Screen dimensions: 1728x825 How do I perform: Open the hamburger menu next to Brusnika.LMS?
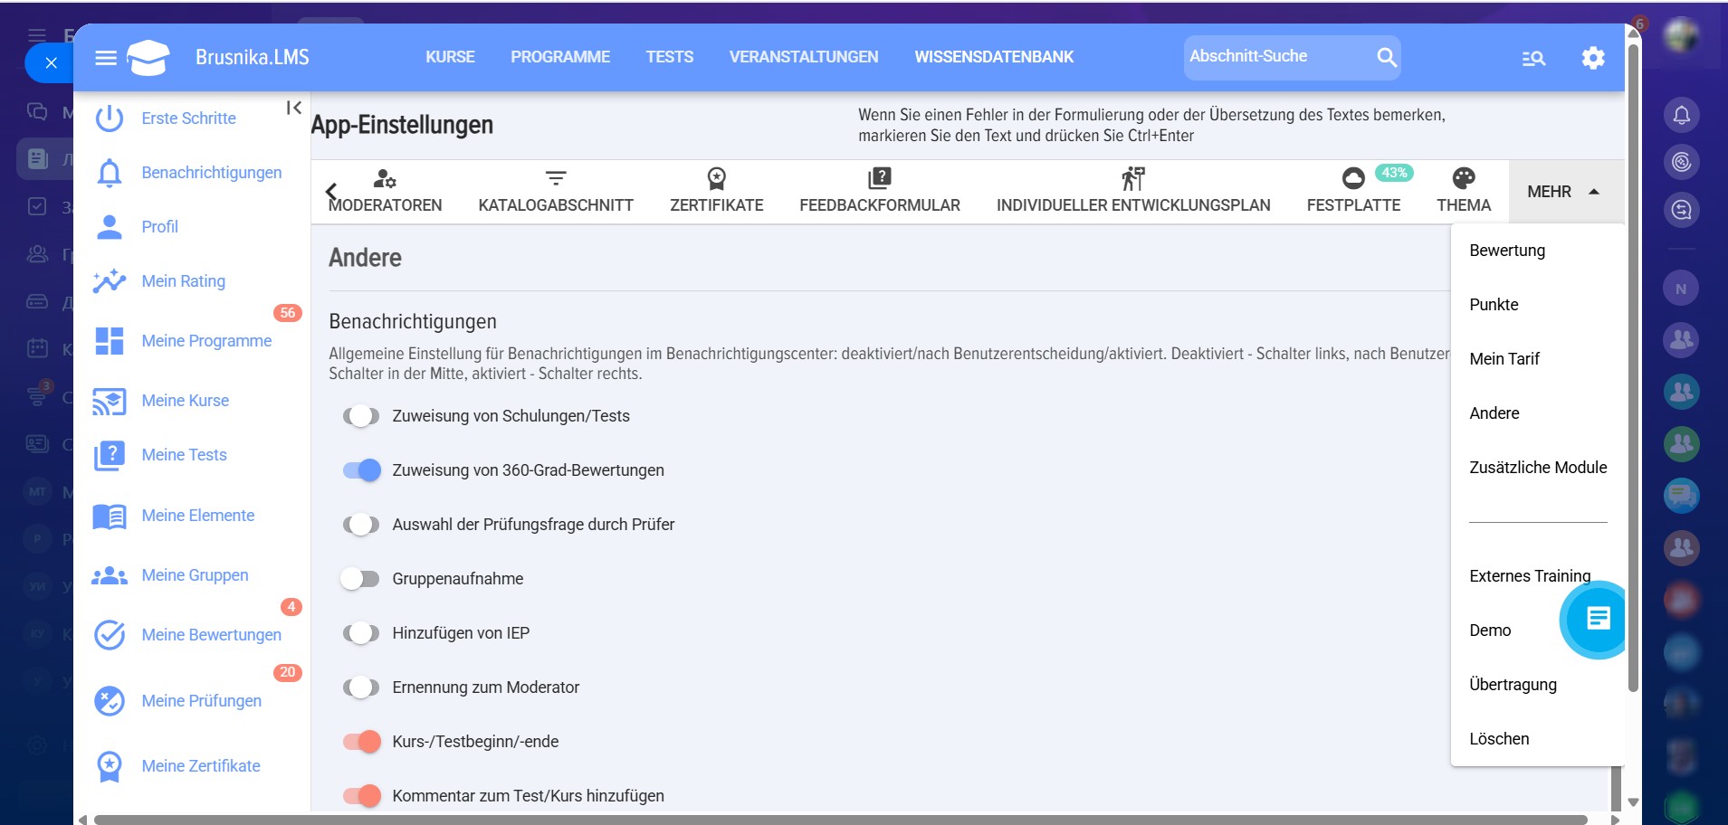[106, 58]
